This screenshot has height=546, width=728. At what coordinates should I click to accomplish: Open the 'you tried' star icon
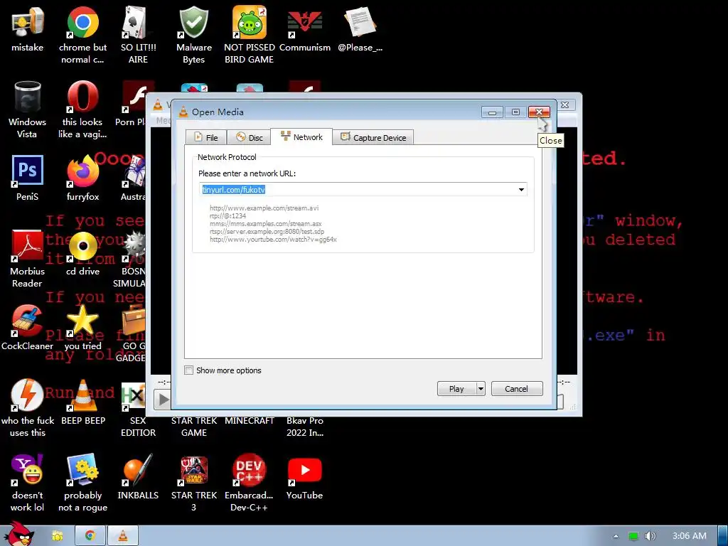click(x=82, y=327)
